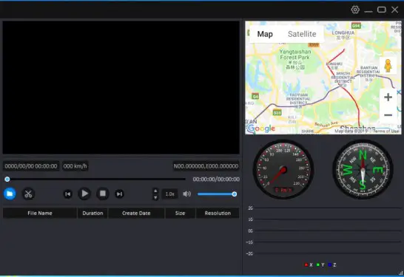The width and height of the screenshot is (404, 277).
Task: Open the map Terms of Use link
Action: click(x=386, y=131)
